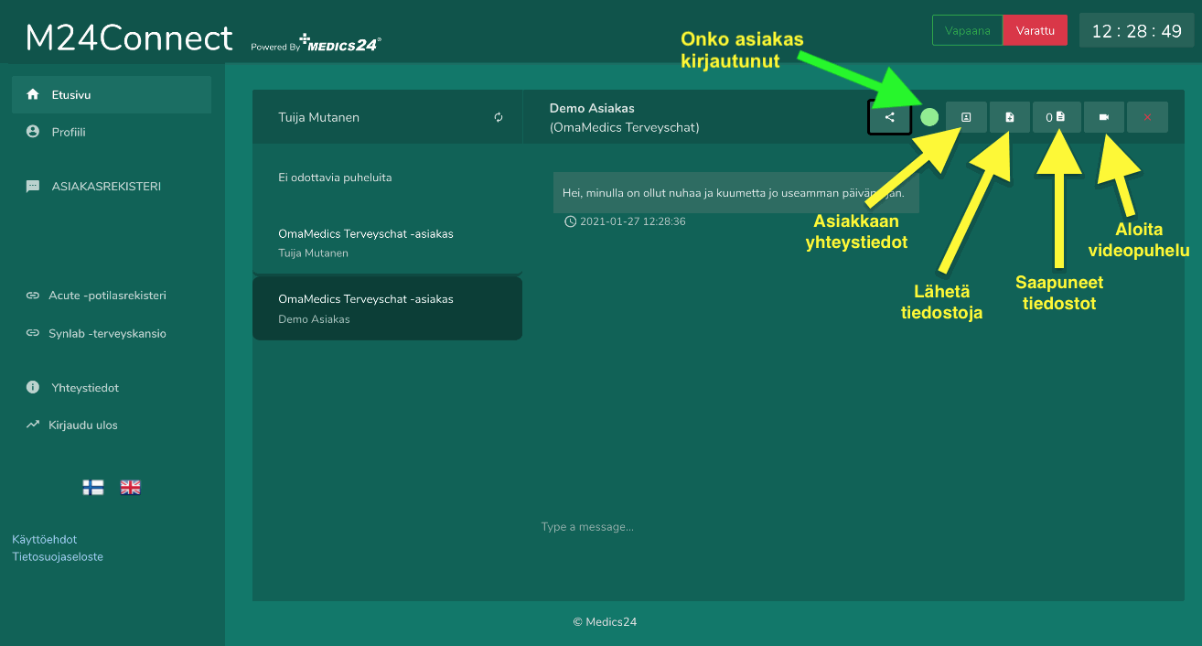Viewport: 1202px width, 646px height.
Task: Set status to Varattu
Action: pyautogui.click(x=1036, y=30)
